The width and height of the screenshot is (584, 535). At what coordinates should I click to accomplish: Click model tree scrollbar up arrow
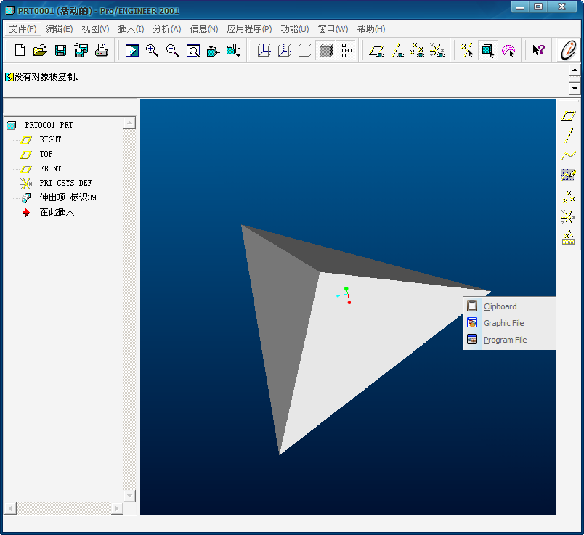click(129, 123)
